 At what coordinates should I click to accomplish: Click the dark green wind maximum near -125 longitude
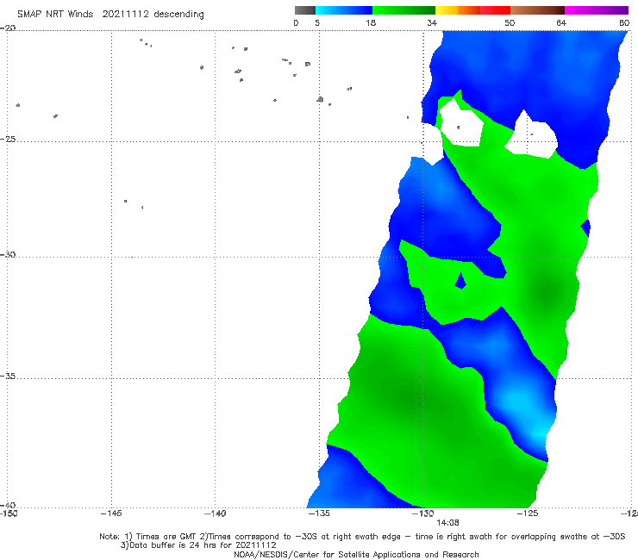[x=545, y=291]
